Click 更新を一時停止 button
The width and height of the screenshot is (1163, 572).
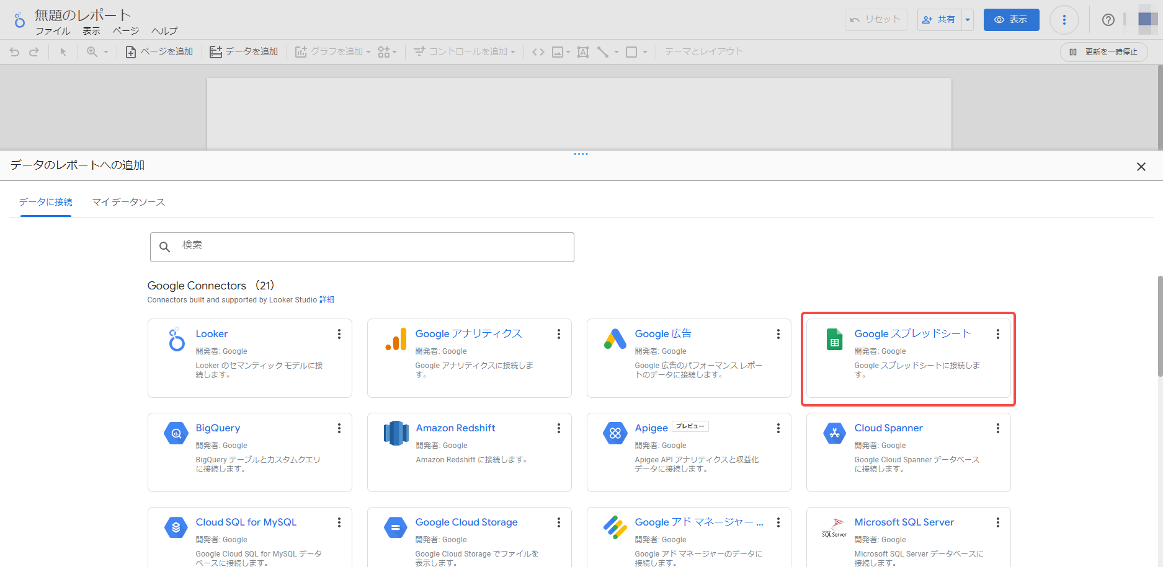point(1104,52)
